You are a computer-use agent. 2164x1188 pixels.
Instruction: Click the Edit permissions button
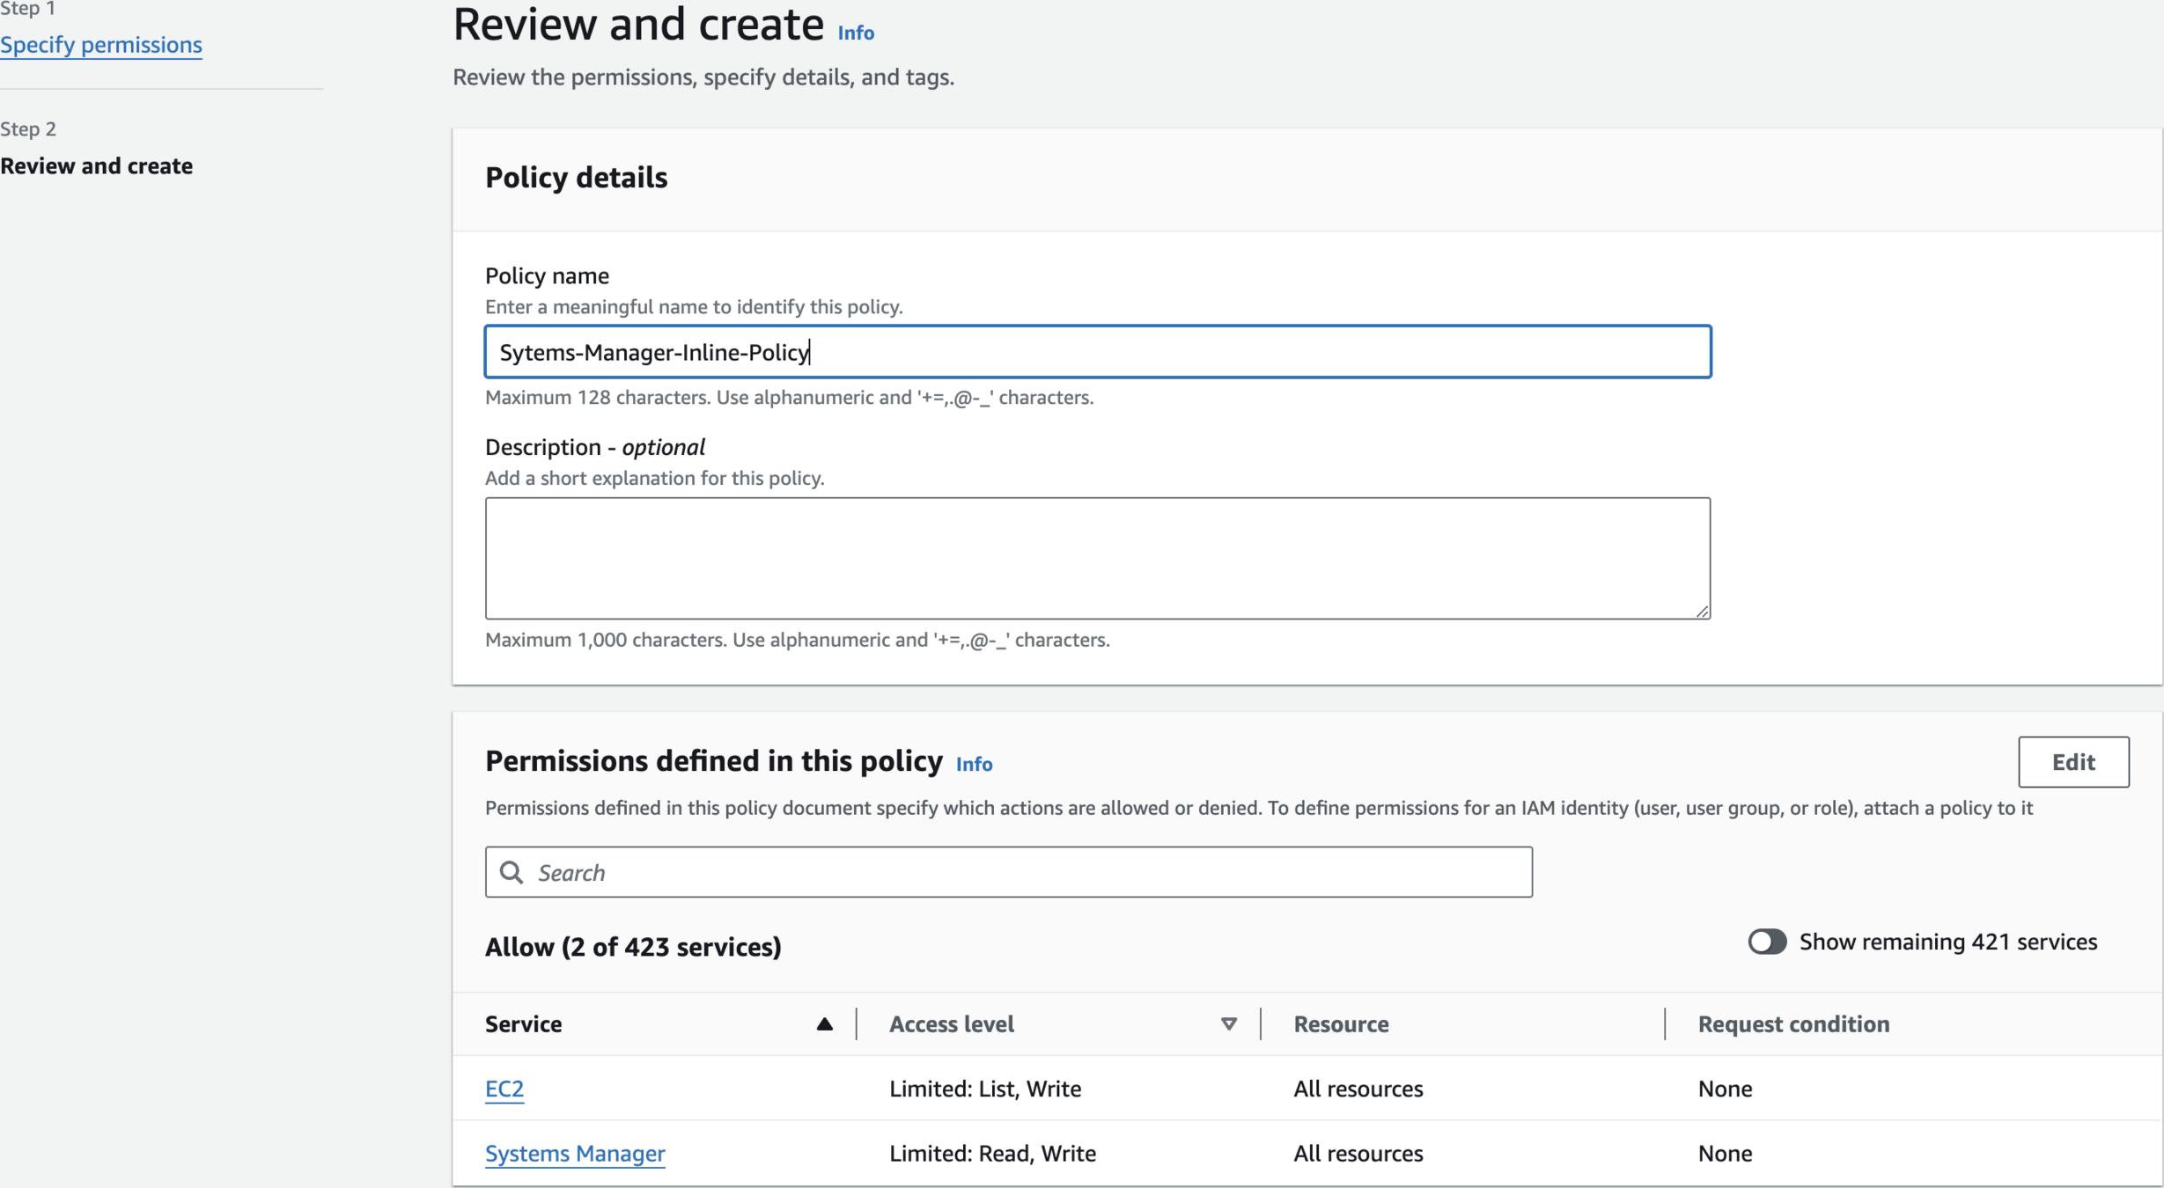[2072, 762]
